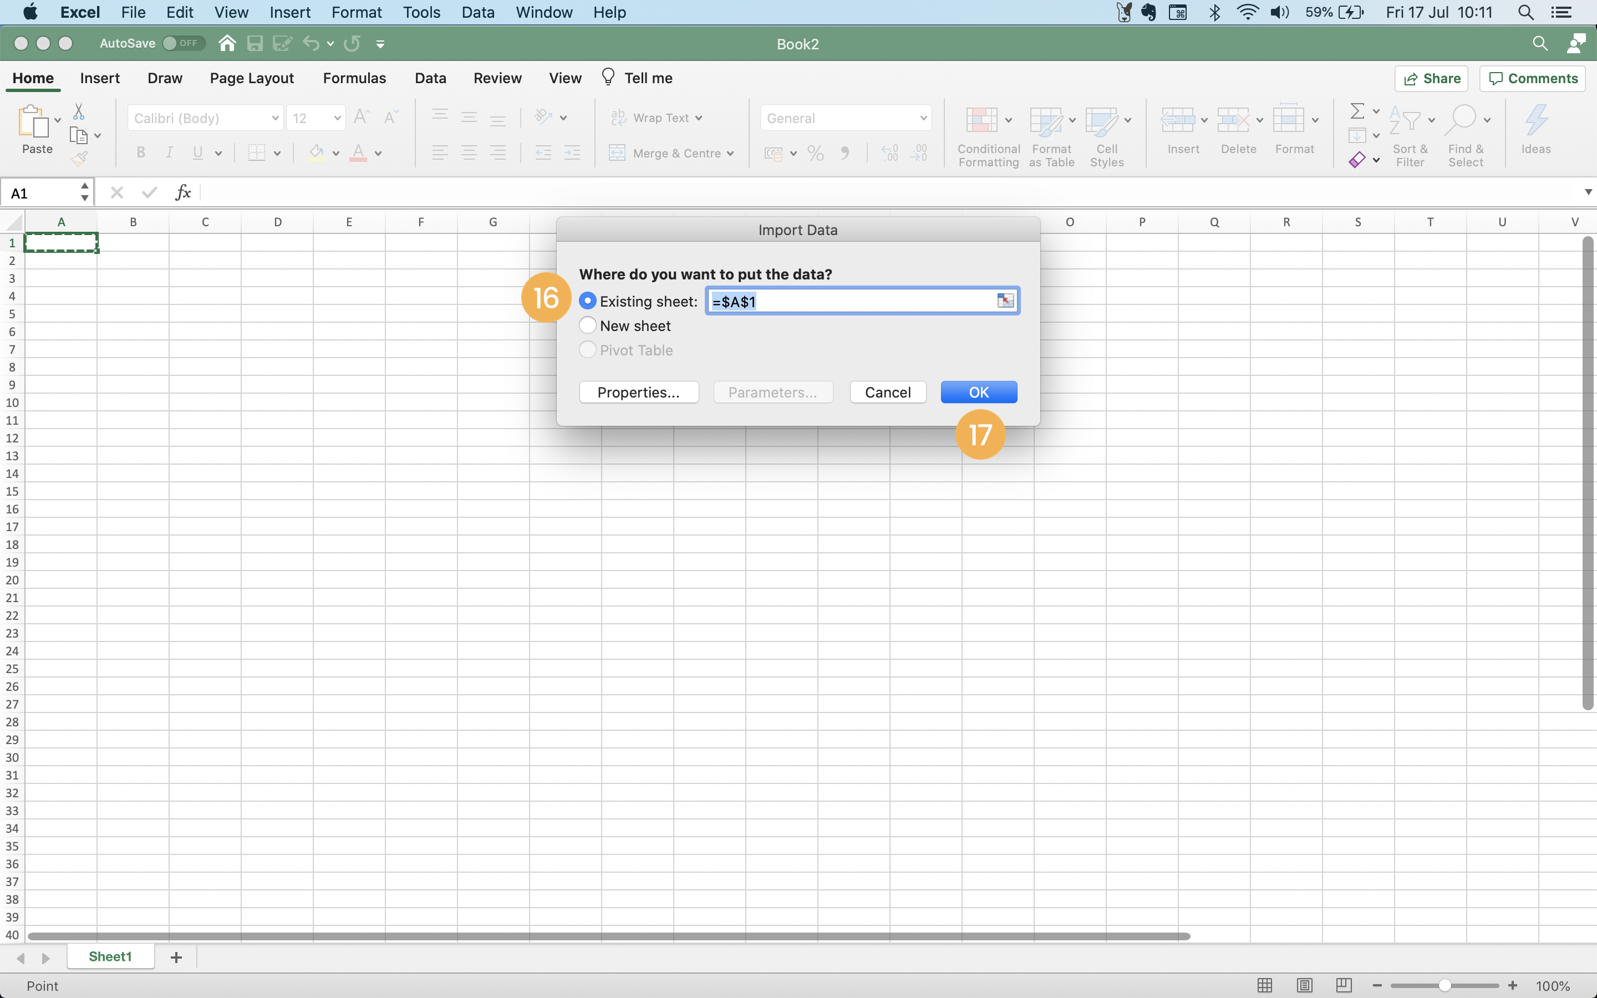Open Customize Quick Access Toolbar dropdown
The width and height of the screenshot is (1597, 998).
click(x=380, y=44)
